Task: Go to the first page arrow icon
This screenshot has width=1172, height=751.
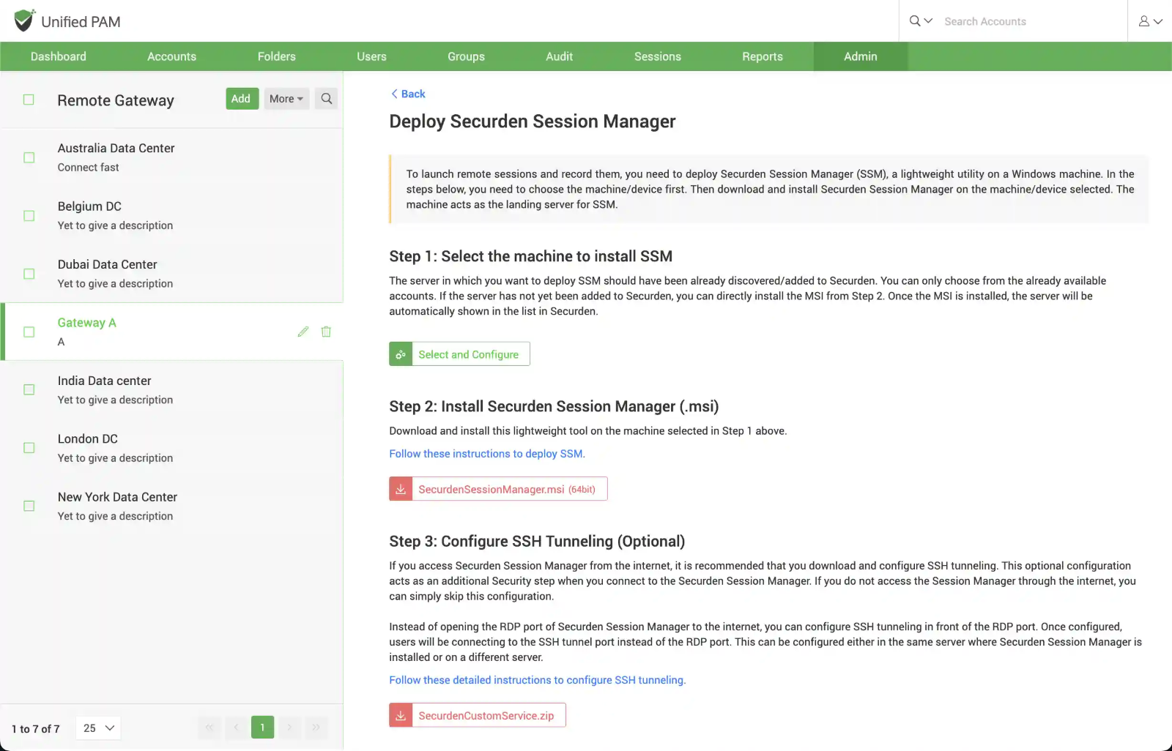Action: coord(209,727)
